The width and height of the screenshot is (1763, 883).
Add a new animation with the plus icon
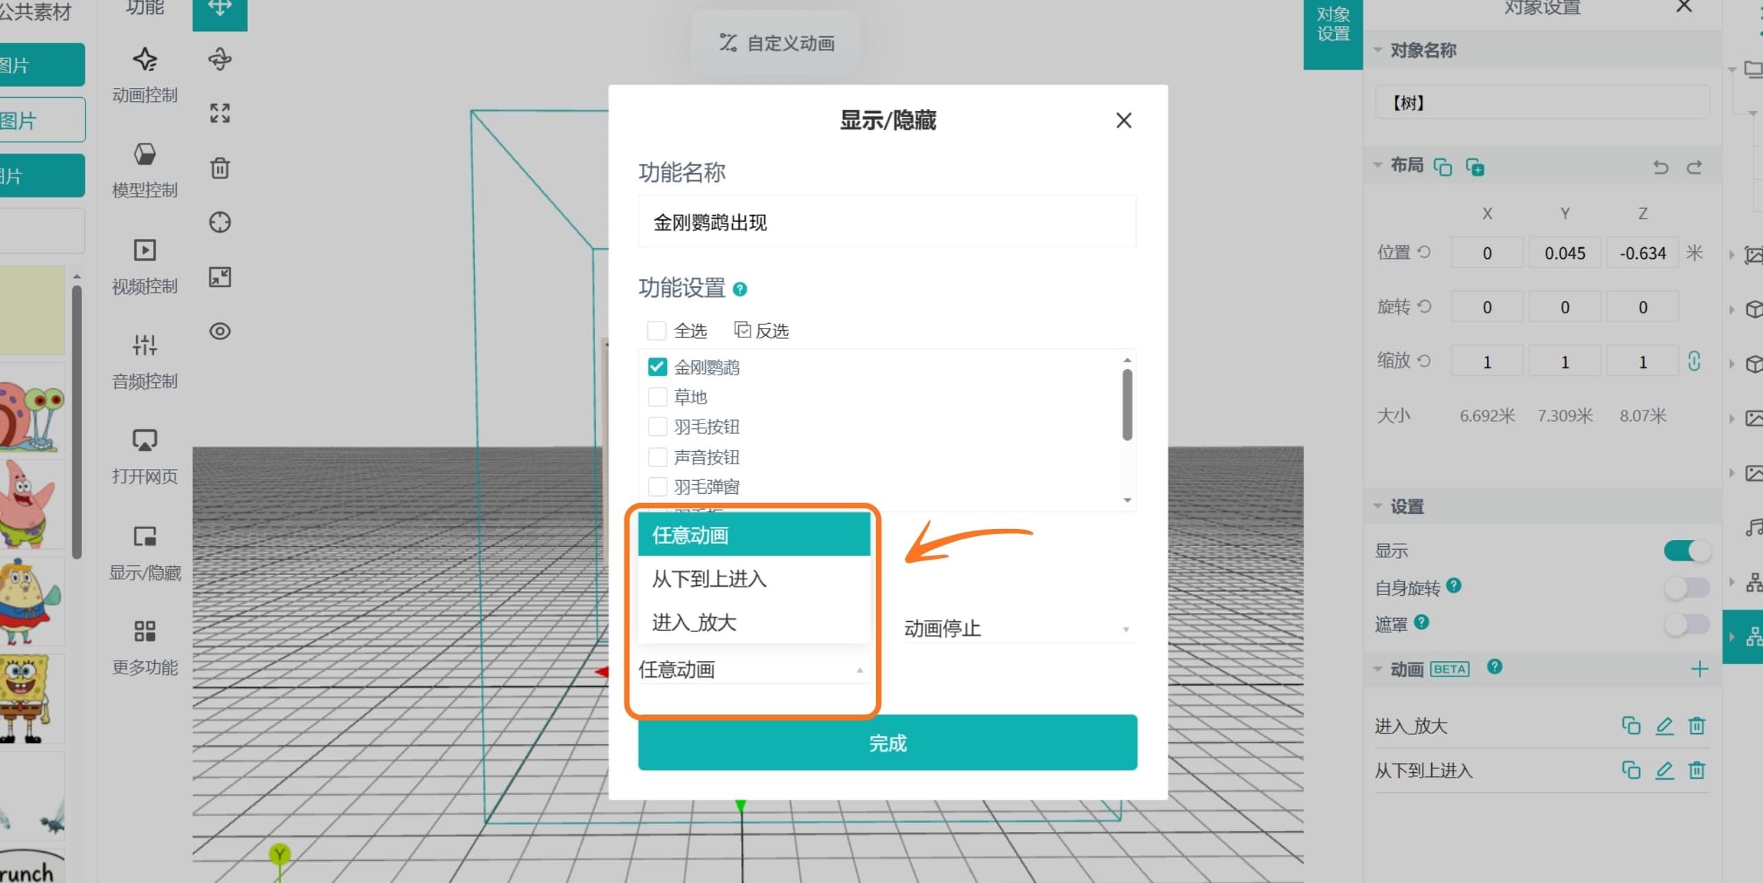pos(1700,669)
